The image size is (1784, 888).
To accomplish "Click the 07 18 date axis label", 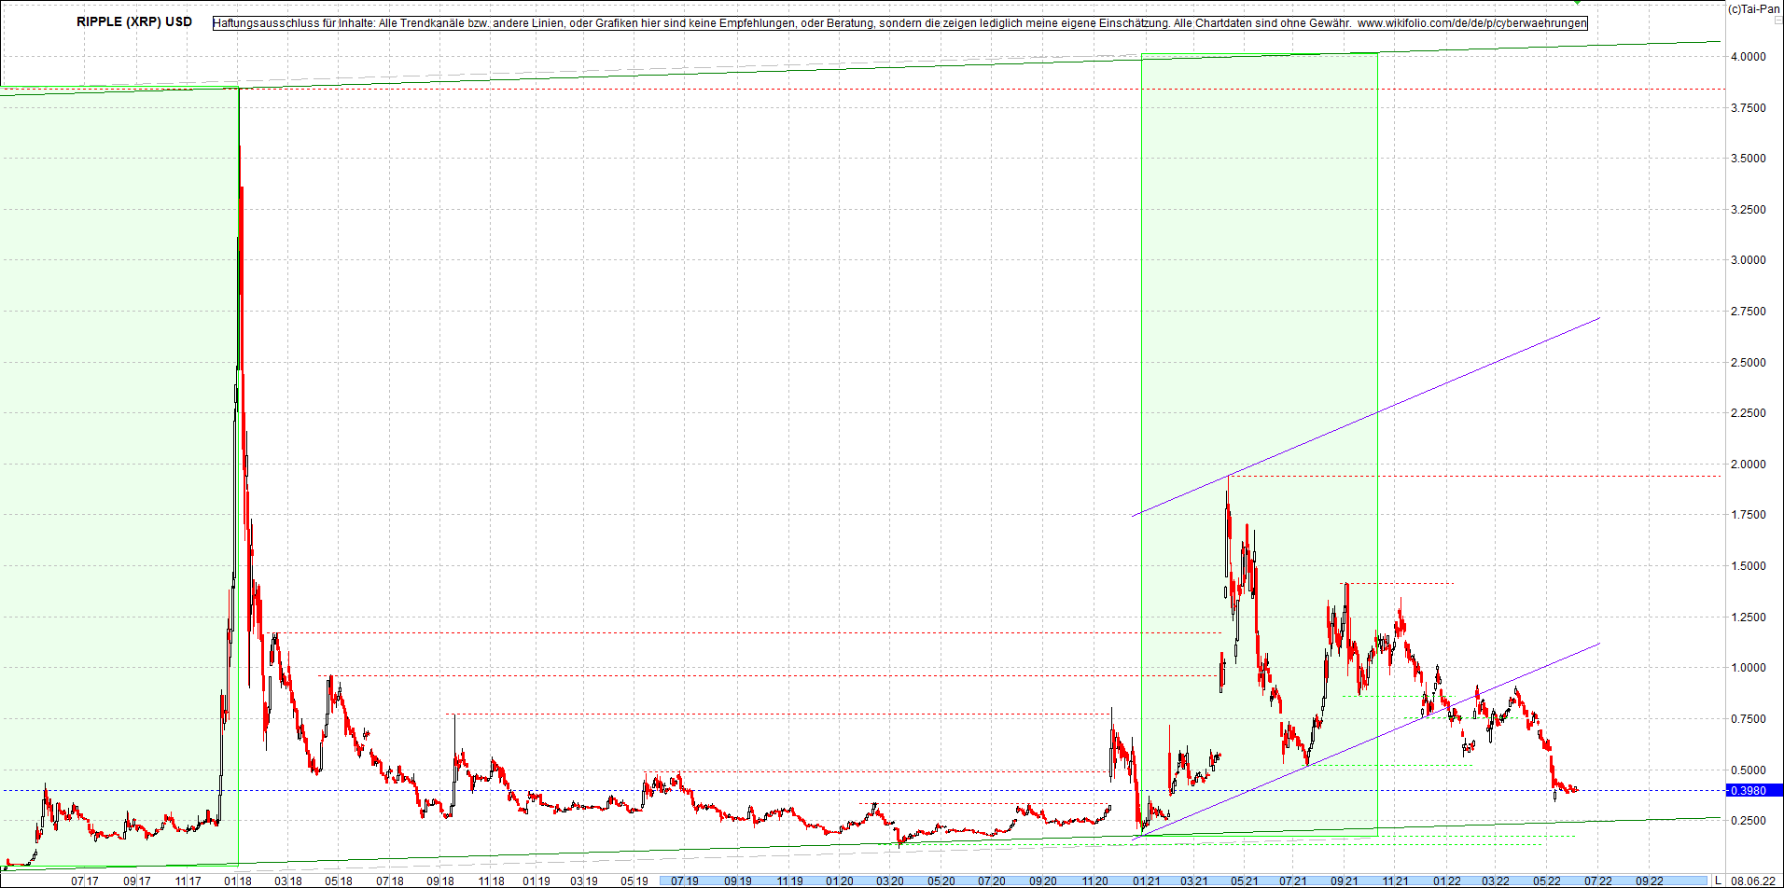I will point(390,881).
